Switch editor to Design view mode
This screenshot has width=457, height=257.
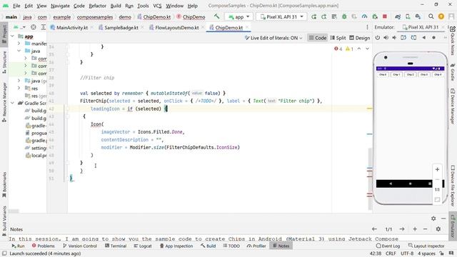[360, 38]
